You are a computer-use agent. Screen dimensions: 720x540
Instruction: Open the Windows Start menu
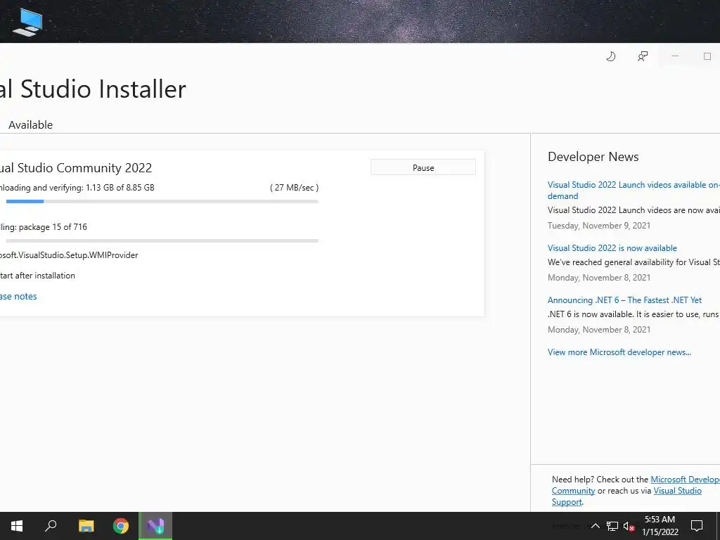click(x=17, y=526)
